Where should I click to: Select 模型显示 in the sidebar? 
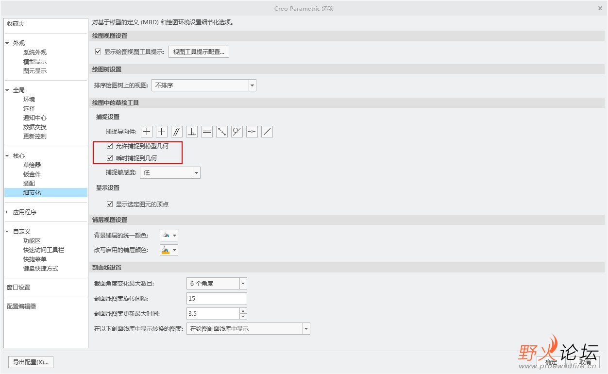pos(35,62)
